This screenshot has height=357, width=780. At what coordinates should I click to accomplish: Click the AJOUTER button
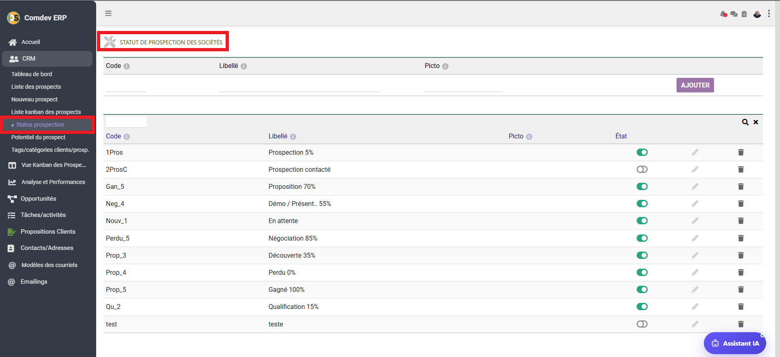click(695, 85)
